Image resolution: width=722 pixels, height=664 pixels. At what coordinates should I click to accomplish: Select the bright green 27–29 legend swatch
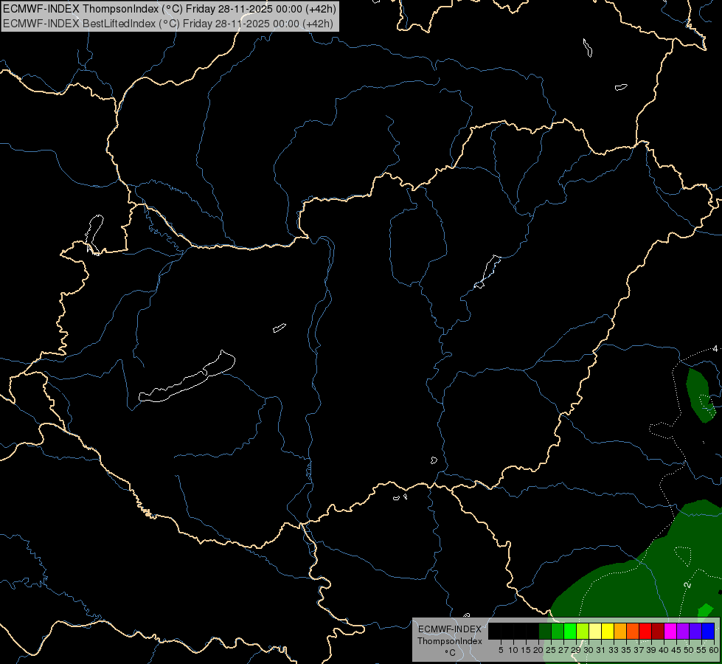pos(570,632)
